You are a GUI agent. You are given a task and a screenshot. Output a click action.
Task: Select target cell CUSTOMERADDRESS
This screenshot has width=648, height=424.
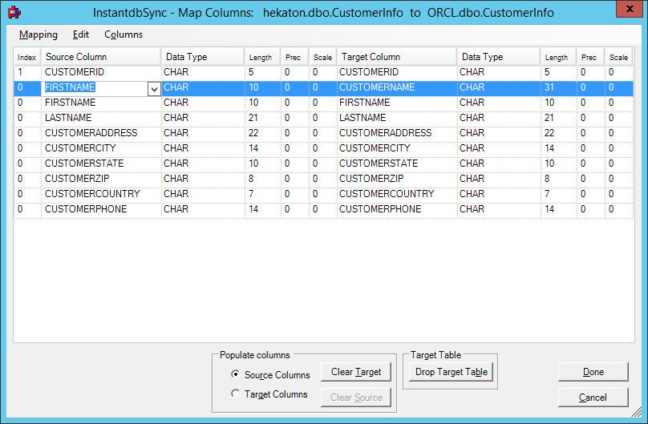click(397, 133)
